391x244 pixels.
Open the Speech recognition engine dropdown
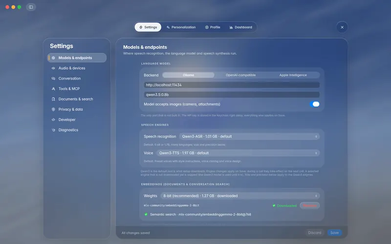click(x=249, y=137)
